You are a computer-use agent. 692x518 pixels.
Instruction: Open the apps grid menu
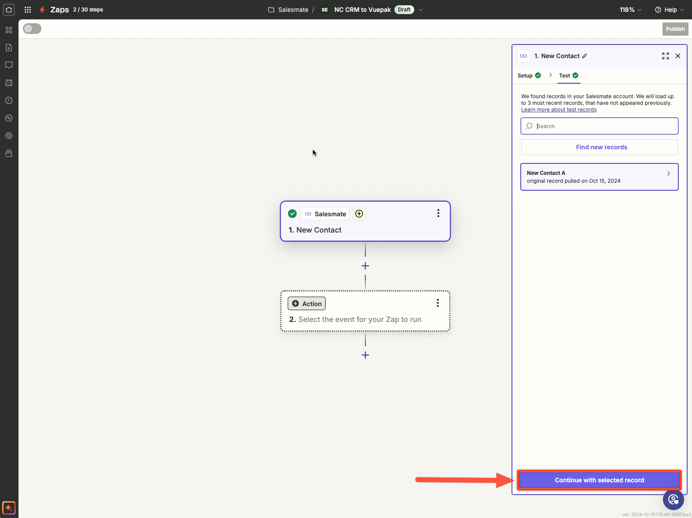(x=28, y=10)
